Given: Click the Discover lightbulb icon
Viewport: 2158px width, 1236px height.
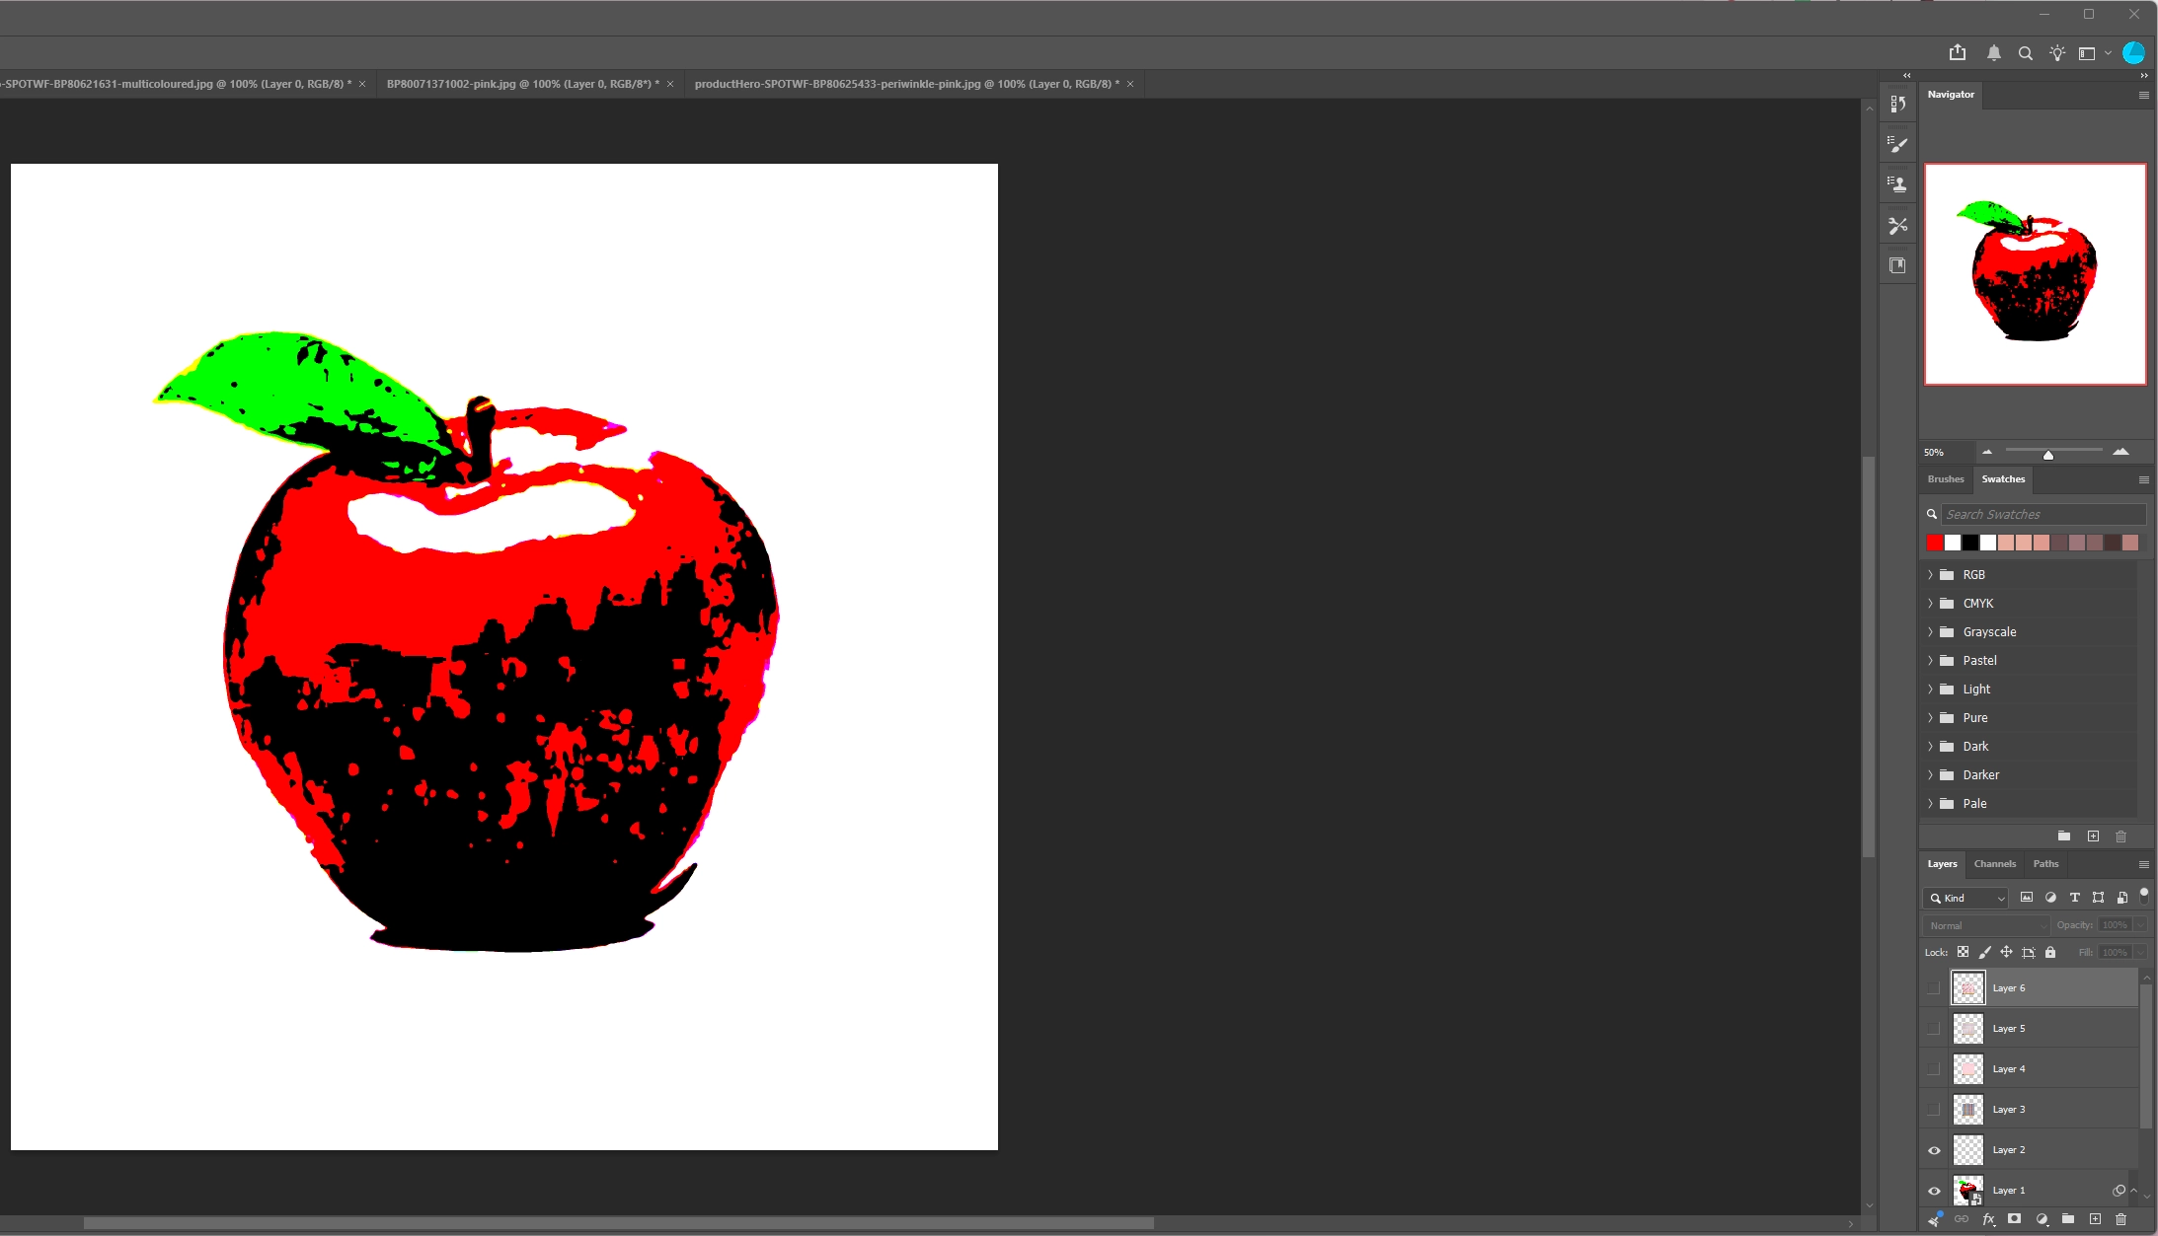Looking at the screenshot, I should click(2057, 53).
